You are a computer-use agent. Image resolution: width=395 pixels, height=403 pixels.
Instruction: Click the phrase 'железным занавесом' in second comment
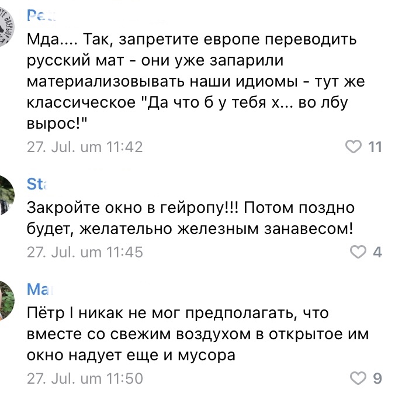(x=265, y=229)
